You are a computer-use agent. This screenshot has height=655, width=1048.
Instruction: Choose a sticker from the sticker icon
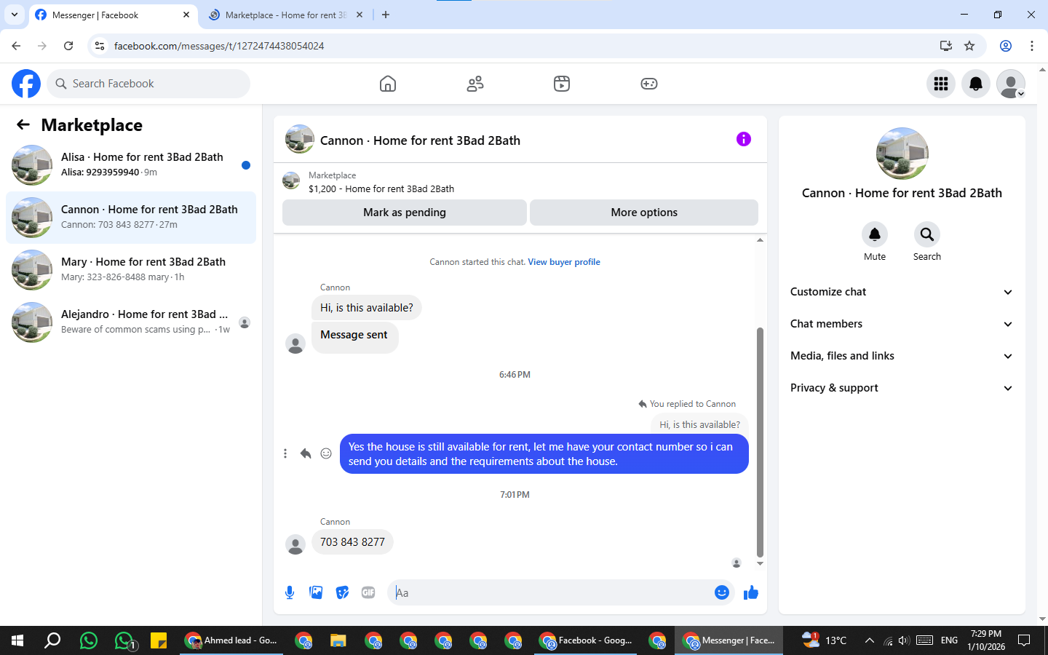(x=342, y=592)
